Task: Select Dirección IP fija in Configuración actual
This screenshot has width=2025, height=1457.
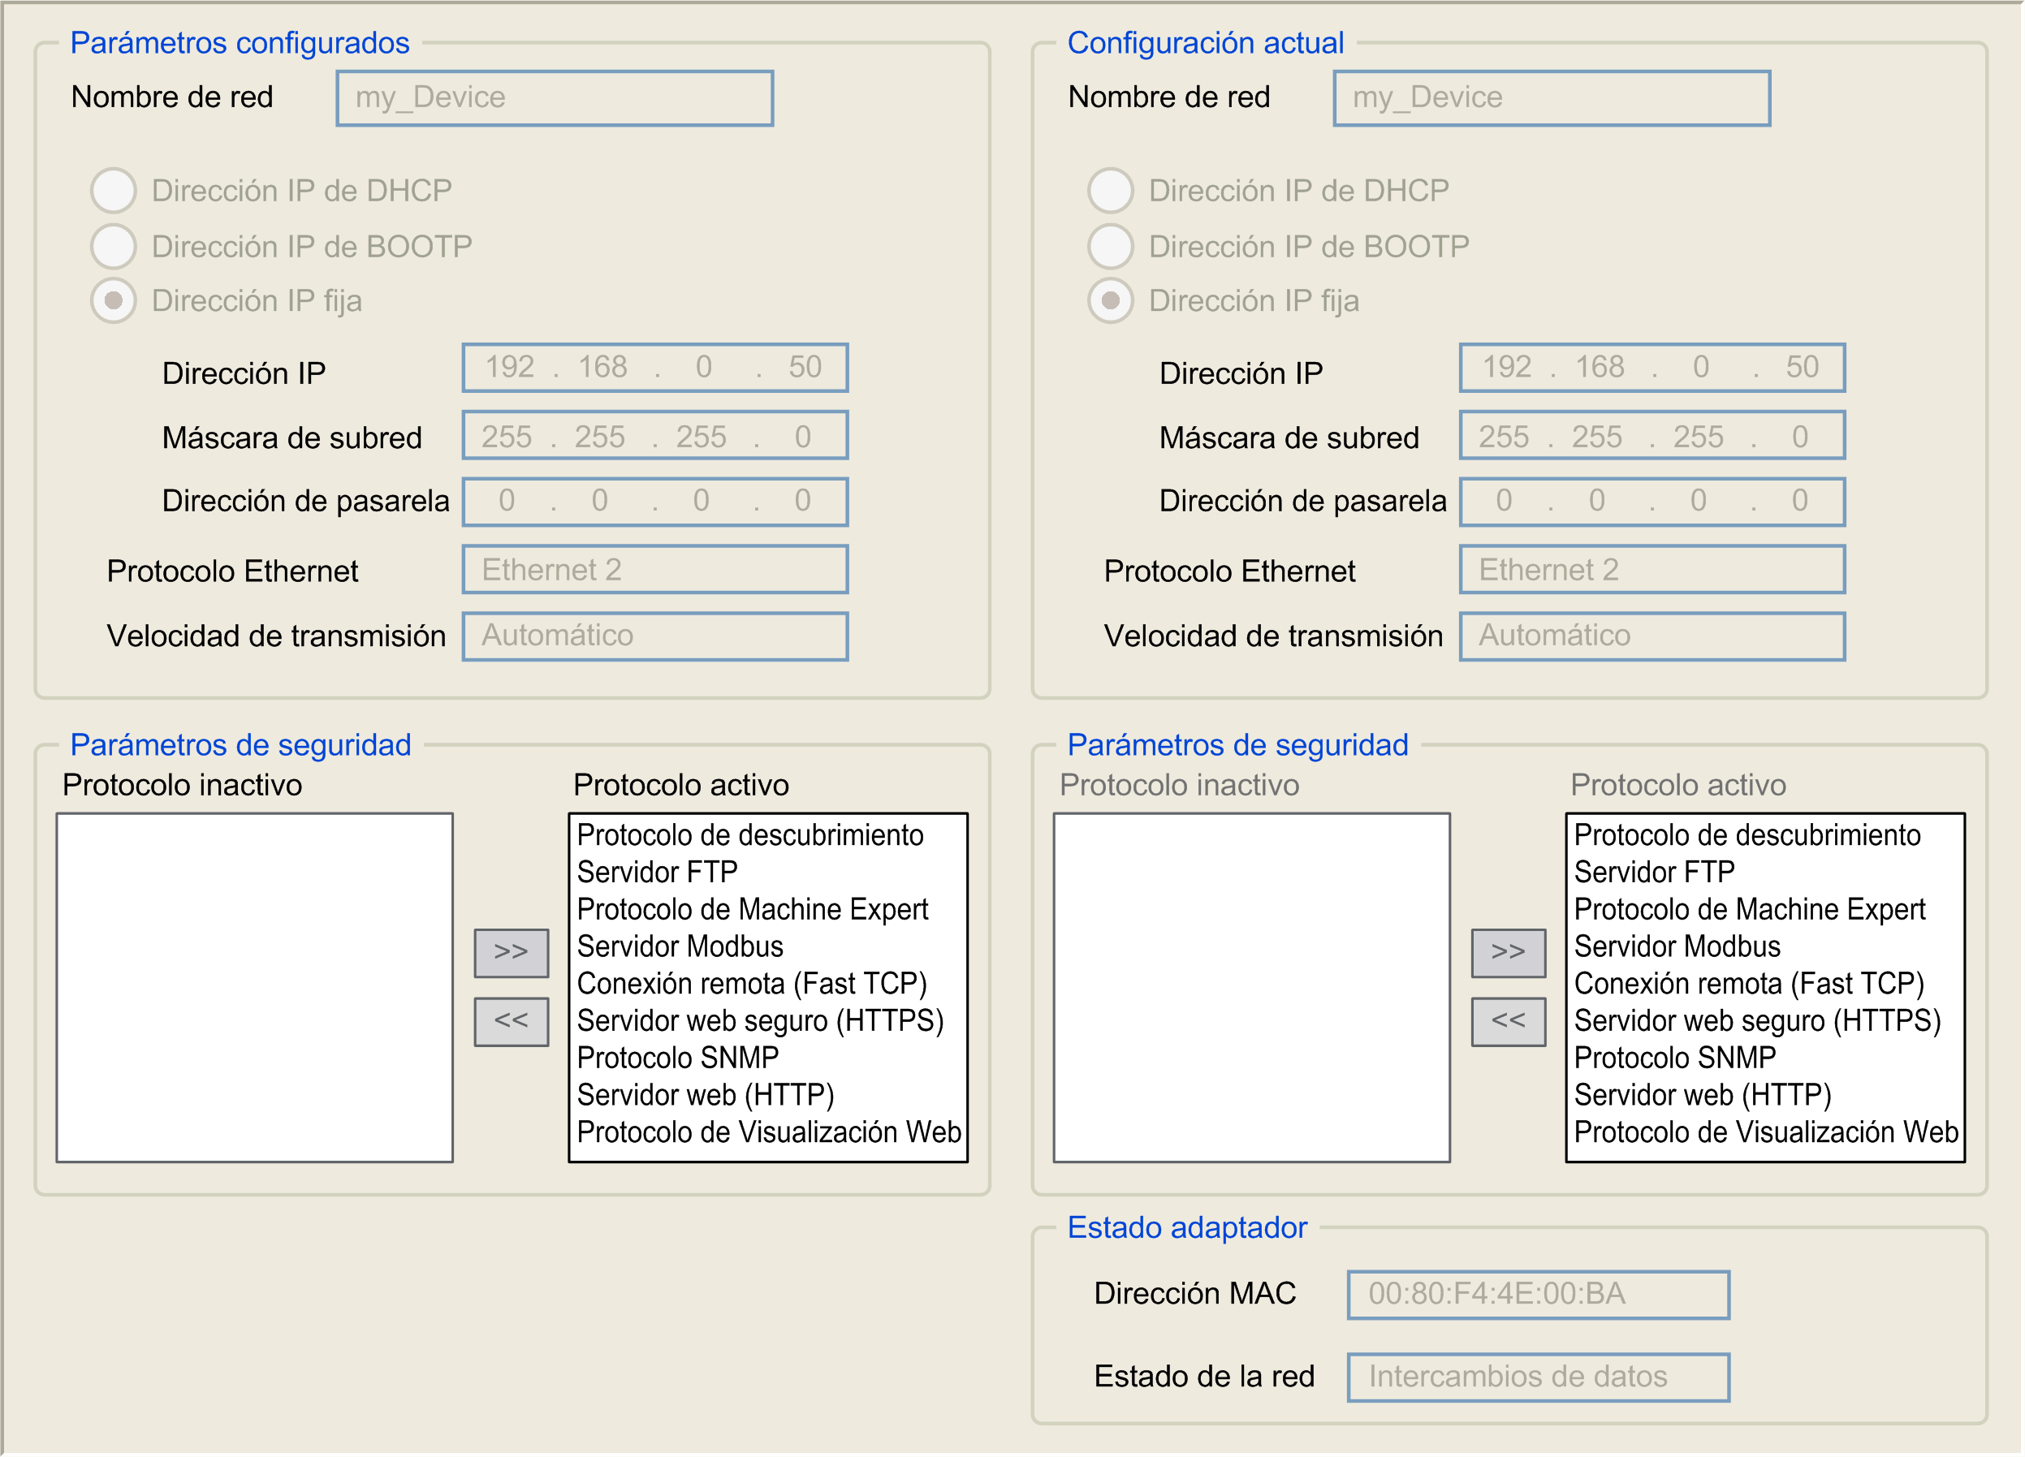Action: tap(1111, 301)
